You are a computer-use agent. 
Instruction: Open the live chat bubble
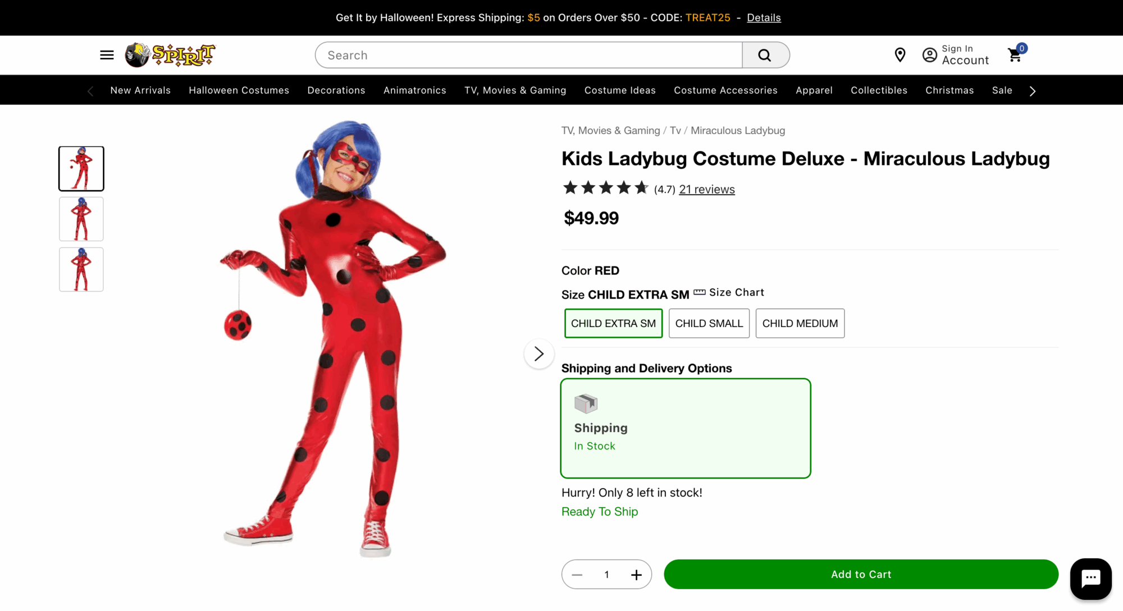pyautogui.click(x=1090, y=578)
